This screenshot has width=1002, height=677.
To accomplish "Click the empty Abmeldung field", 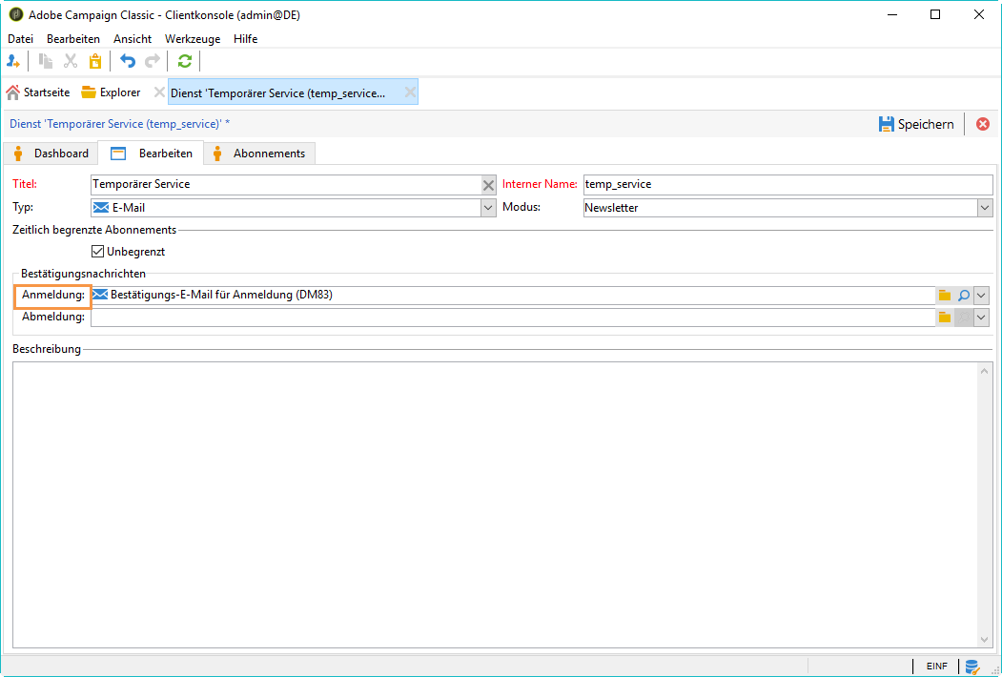I will tap(513, 318).
